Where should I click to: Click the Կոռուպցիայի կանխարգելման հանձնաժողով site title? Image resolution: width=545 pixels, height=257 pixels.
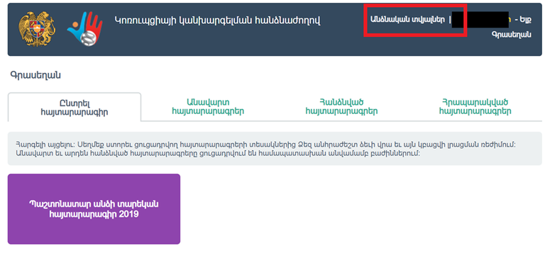pos(217,21)
